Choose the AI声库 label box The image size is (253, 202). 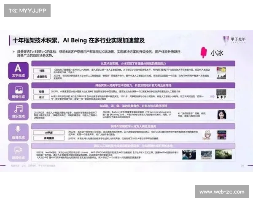click(x=49, y=133)
